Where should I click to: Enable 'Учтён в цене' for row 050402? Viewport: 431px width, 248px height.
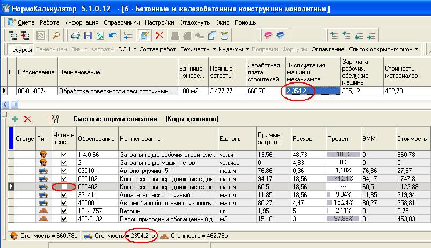(64, 187)
